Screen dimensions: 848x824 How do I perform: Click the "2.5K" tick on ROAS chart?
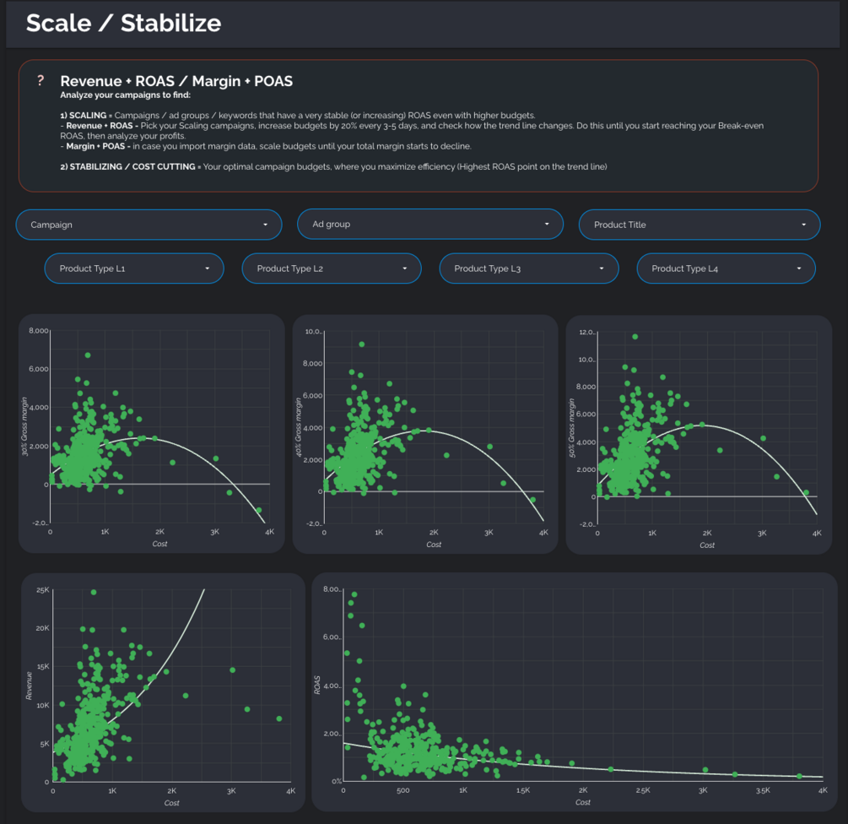pyautogui.click(x=642, y=790)
